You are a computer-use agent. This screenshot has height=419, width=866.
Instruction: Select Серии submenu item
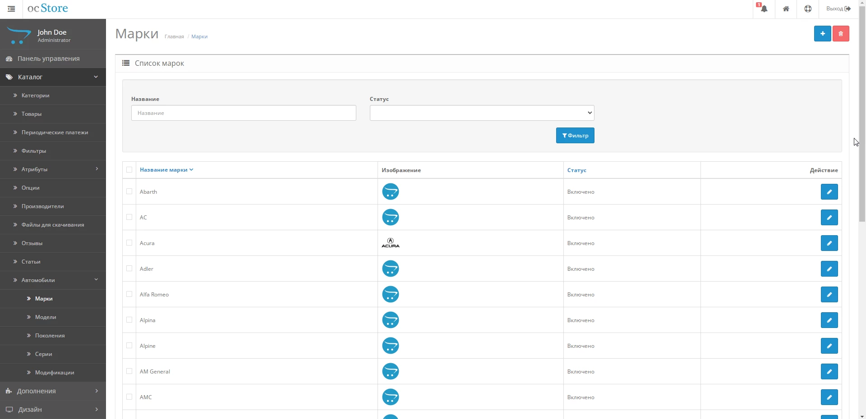pos(53,354)
